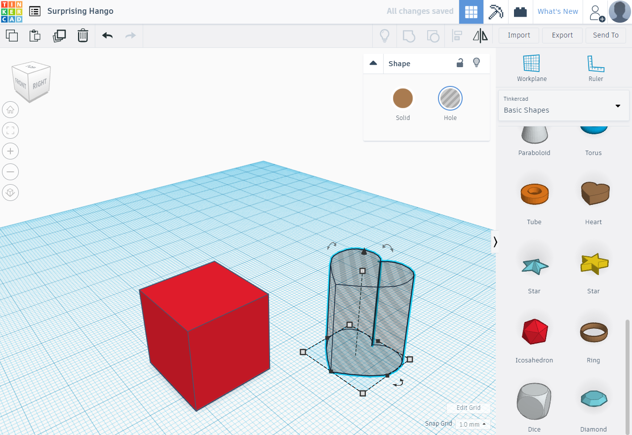This screenshot has width=632, height=435.
Task: Set shape to Hole
Action: (450, 98)
